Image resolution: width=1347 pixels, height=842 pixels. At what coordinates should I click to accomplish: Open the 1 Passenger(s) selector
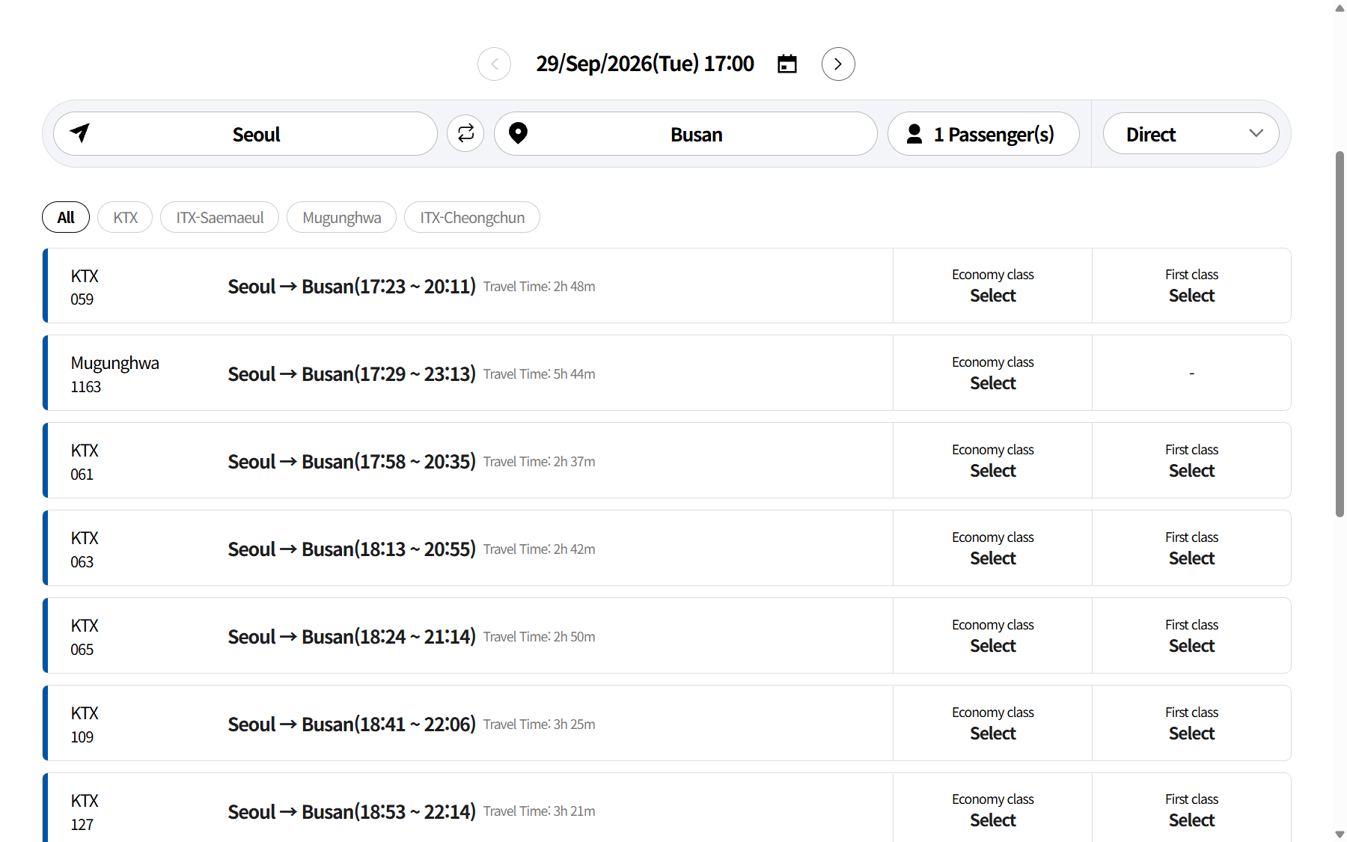[983, 134]
